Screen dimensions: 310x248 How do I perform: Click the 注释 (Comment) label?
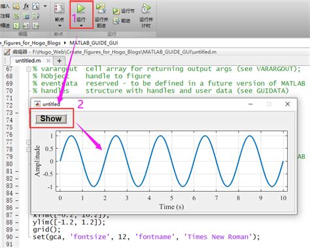click(x=5, y=16)
